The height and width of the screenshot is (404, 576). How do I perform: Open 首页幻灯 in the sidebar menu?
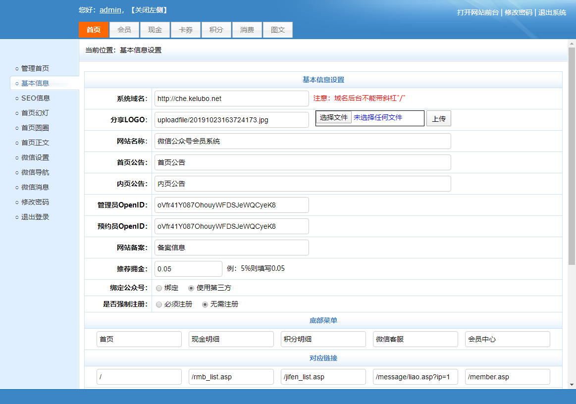point(35,113)
